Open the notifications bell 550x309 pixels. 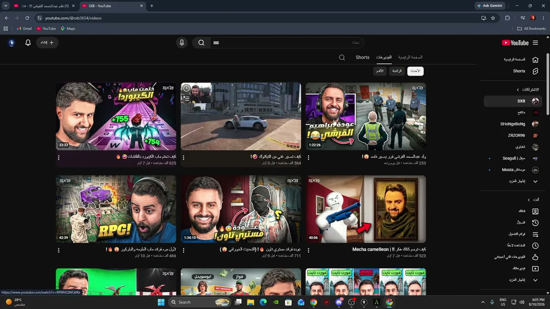coord(28,42)
